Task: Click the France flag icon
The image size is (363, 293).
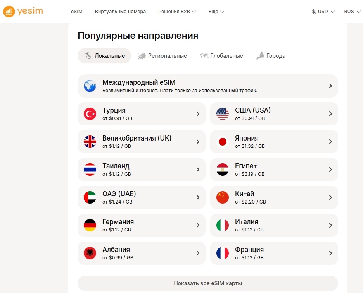Action: coord(223,253)
